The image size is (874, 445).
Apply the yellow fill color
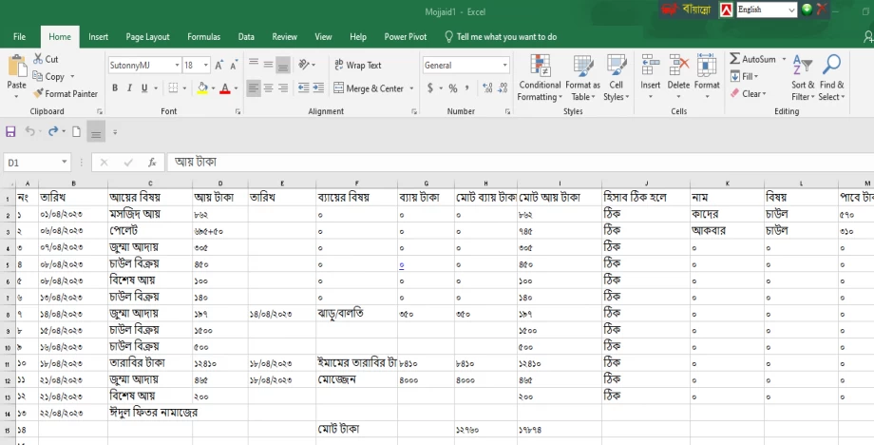202,88
